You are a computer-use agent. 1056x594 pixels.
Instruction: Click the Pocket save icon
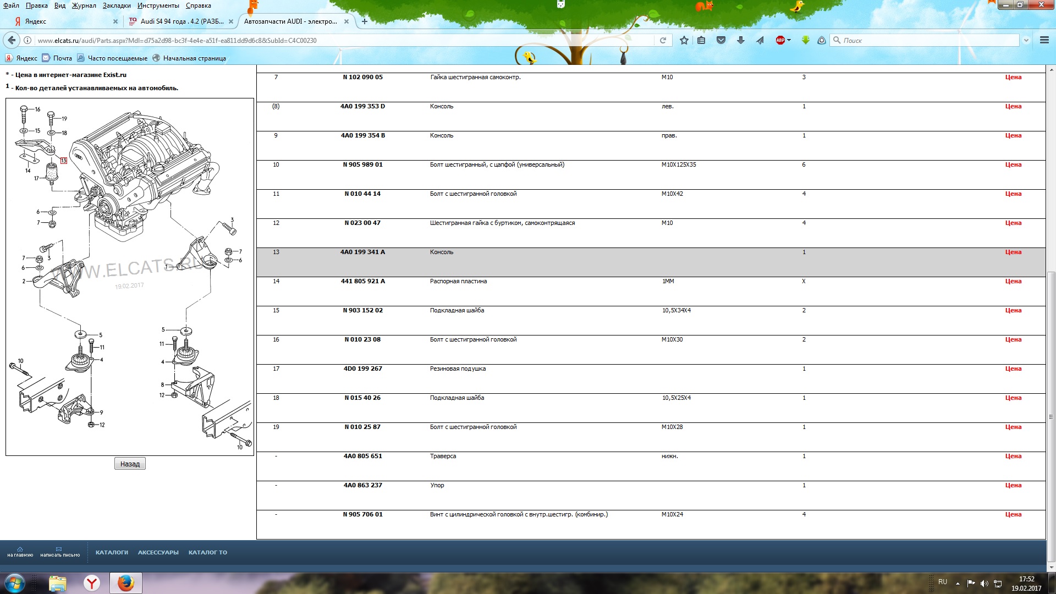[721, 40]
